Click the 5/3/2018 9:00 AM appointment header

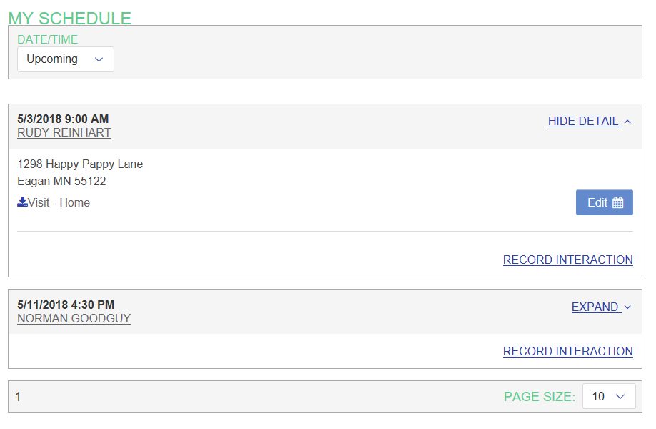(63, 119)
